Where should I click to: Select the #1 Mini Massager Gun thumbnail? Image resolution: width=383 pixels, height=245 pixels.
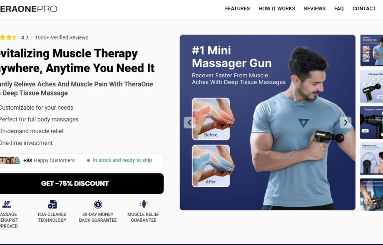[371, 50]
